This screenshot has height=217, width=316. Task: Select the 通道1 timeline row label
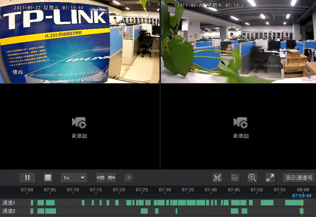tap(8, 203)
